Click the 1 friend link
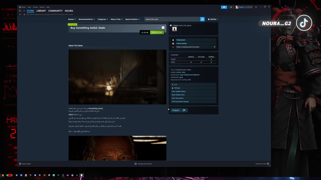 (x=175, y=25)
